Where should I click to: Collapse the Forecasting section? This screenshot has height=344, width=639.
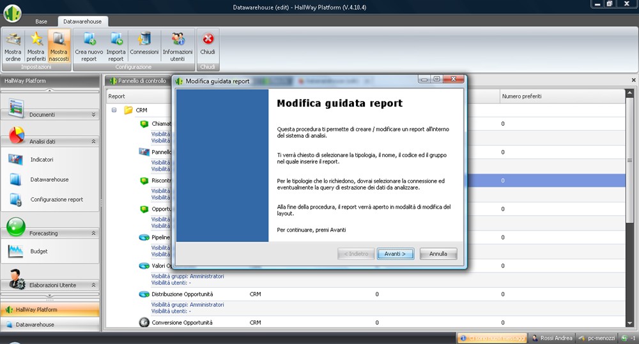pyautogui.click(x=93, y=233)
